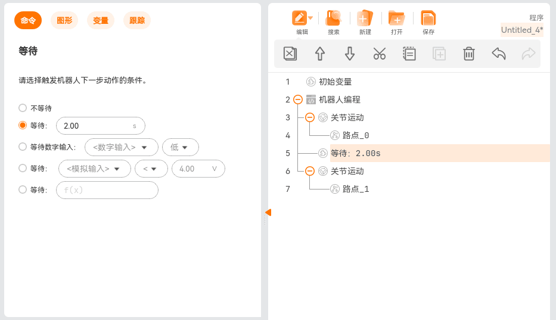Move selected line up with up arrow
556x320 pixels.
[x=320, y=54]
